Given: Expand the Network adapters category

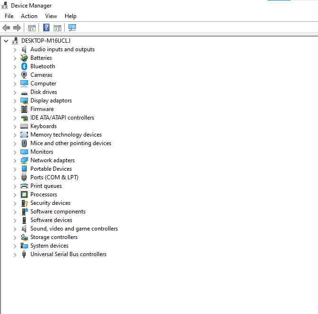Looking at the screenshot, I should pos(15,160).
